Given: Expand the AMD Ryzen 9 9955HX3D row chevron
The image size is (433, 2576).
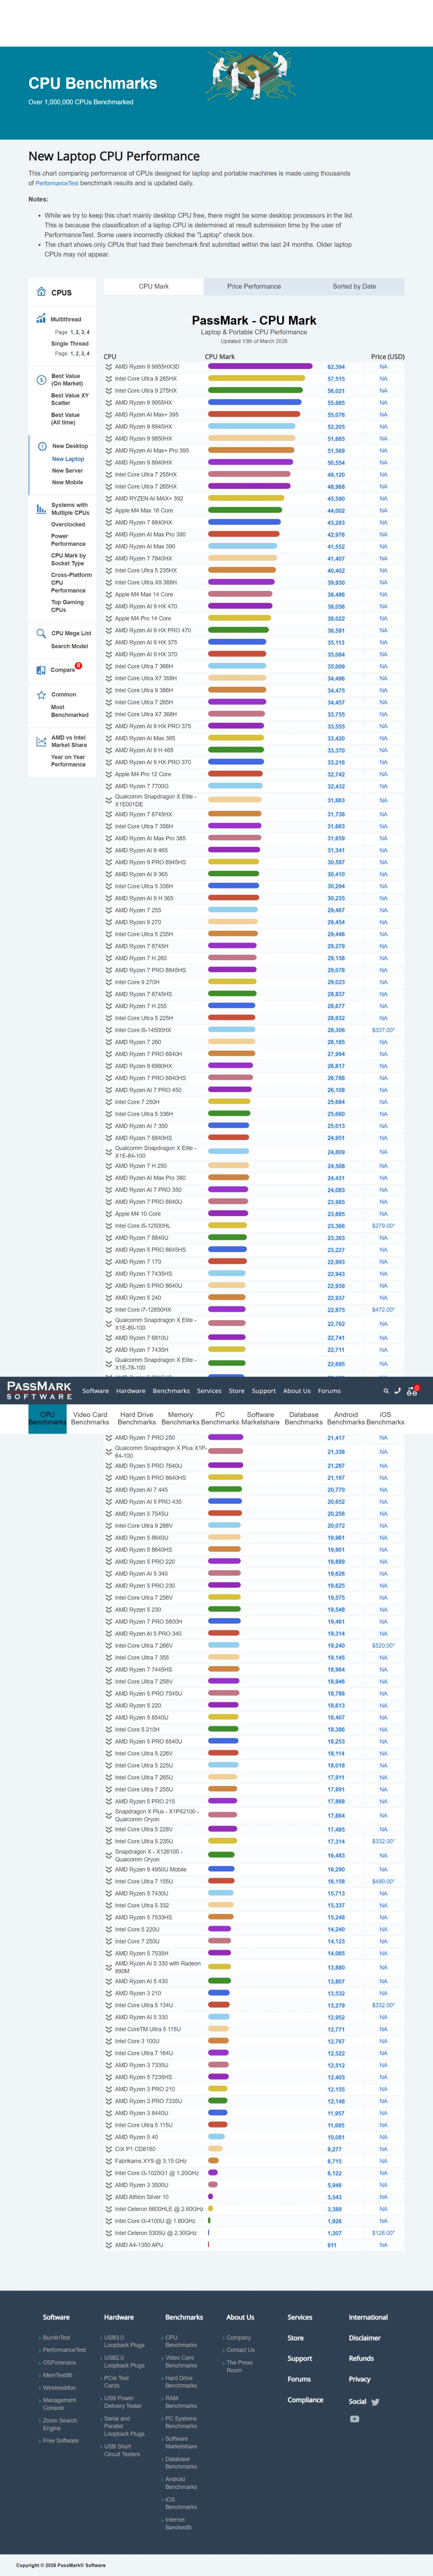Looking at the screenshot, I should [109, 367].
